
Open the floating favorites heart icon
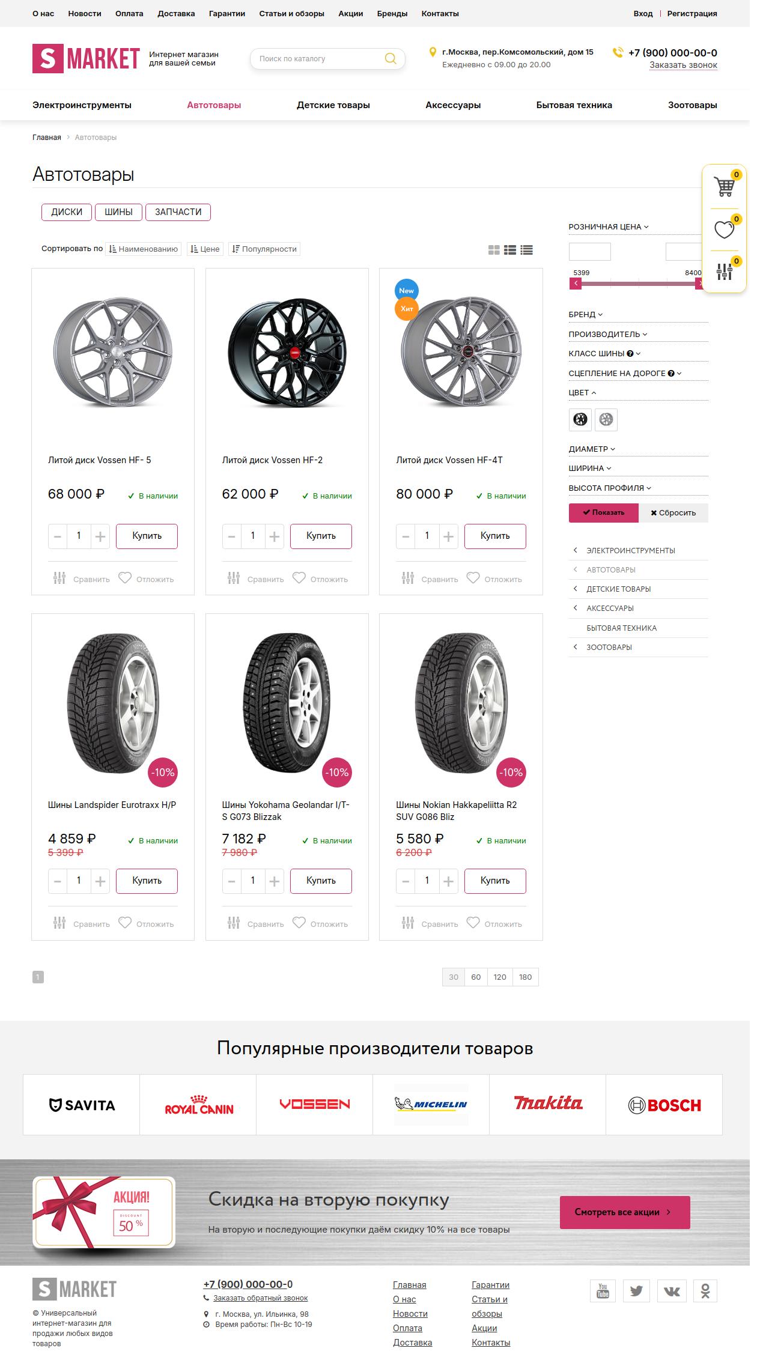click(x=725, y=229)
